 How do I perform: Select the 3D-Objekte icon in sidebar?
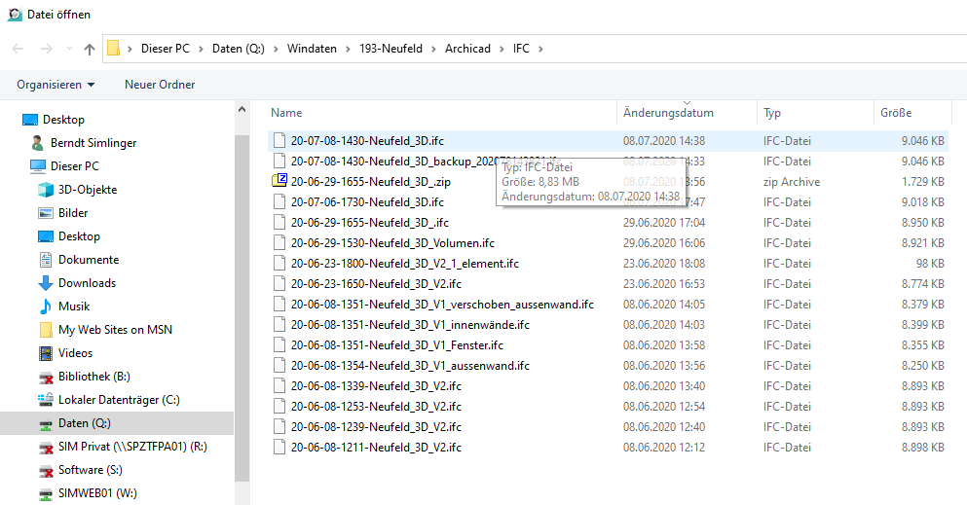[x=45, y=190]
